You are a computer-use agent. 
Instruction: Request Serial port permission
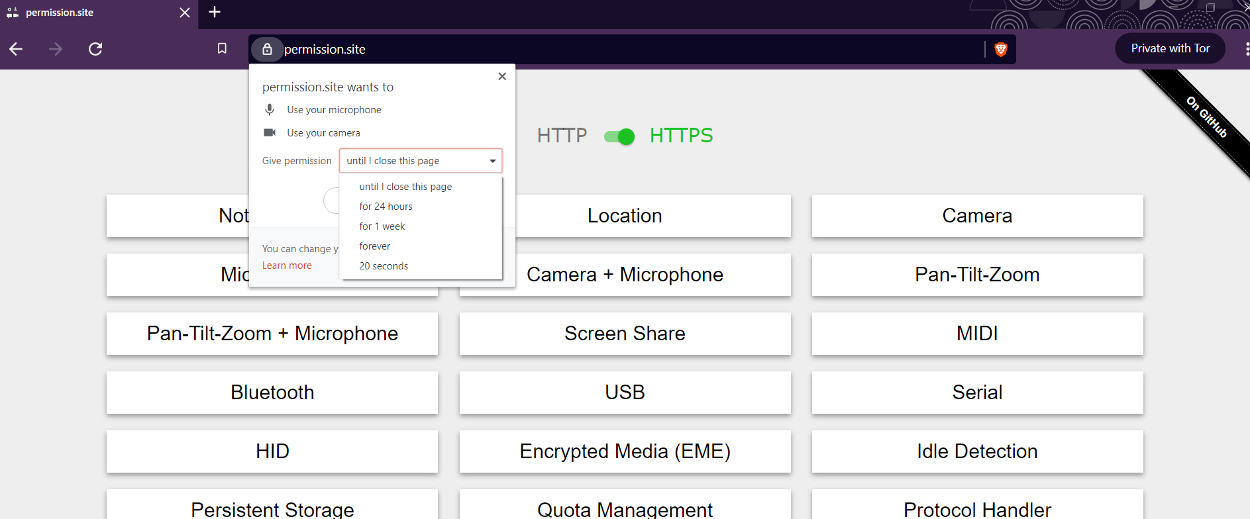977,393
